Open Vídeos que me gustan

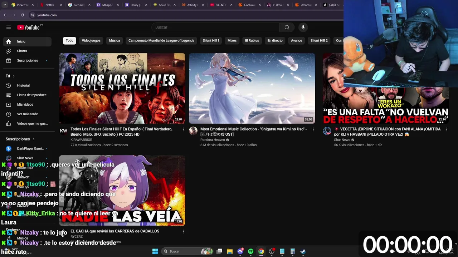click(x=27, y=124)
